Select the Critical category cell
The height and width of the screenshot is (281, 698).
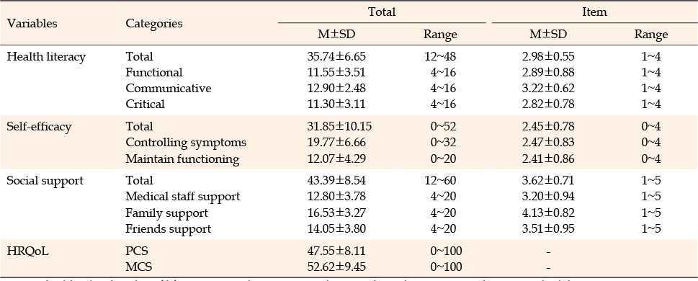coord(145,104)
